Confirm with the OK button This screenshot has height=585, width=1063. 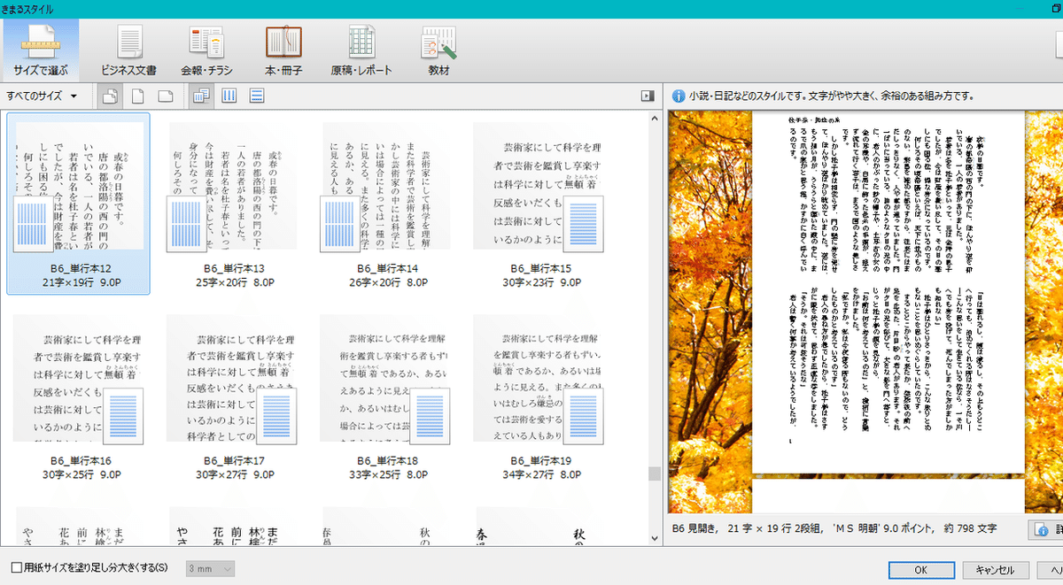pyautogui.click(x=921, y=569)
